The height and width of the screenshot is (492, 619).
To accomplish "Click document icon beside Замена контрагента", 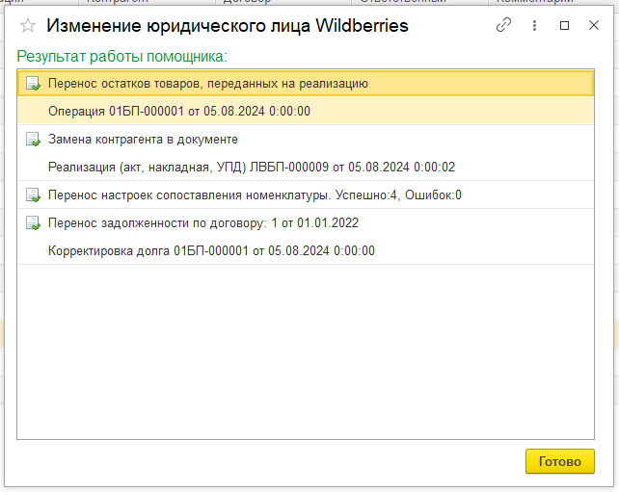I will click(x=33, y=140).
